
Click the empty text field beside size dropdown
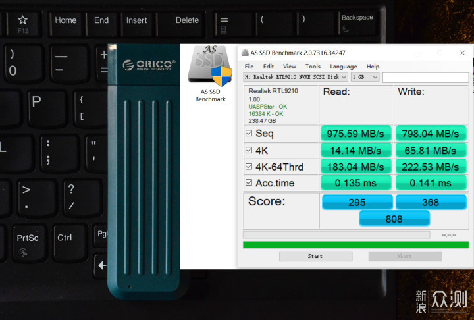(x=425, y=77)
